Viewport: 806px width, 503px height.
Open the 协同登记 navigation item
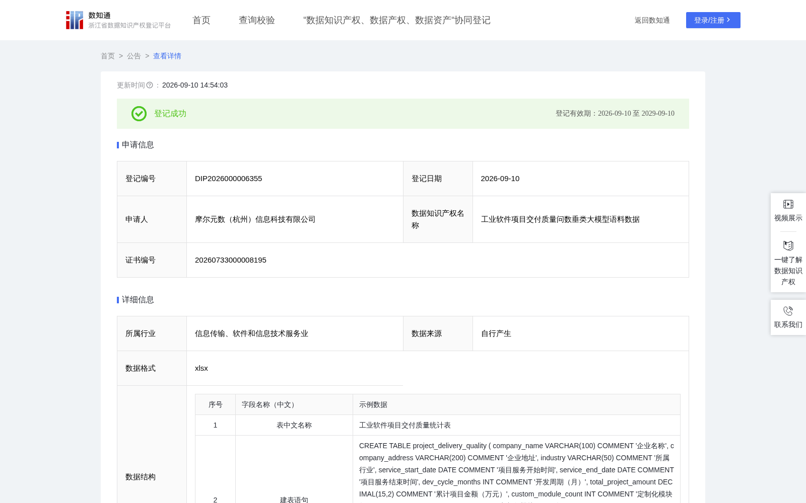click(x=397, y=20)
